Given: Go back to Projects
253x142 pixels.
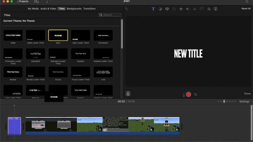Looking at the screenshot, I should pyautogui.click(x=23, y=2).
